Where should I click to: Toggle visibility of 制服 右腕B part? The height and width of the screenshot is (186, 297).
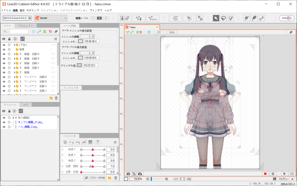point(4,54)
